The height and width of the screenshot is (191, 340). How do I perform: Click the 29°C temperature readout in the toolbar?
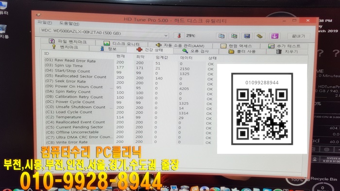pos(190,36)
